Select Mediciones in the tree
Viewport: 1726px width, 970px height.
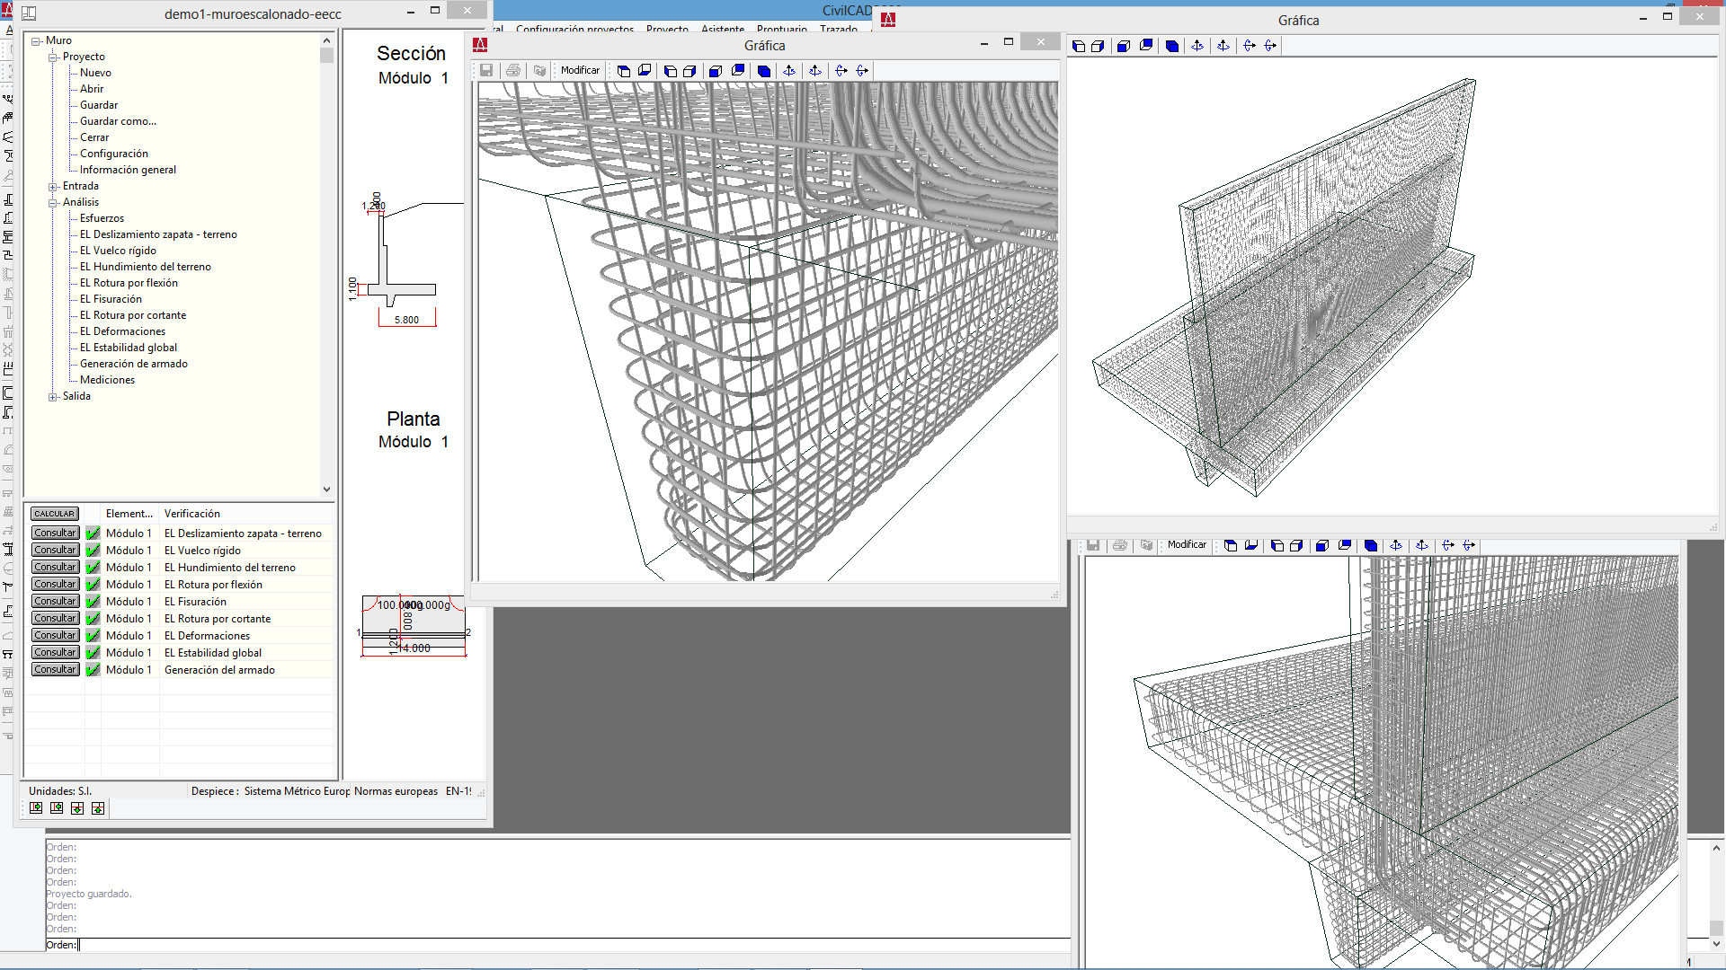tap(107, 380)
